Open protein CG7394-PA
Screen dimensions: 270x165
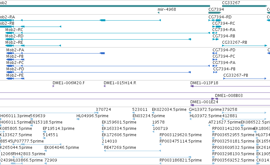coord(224,63)
